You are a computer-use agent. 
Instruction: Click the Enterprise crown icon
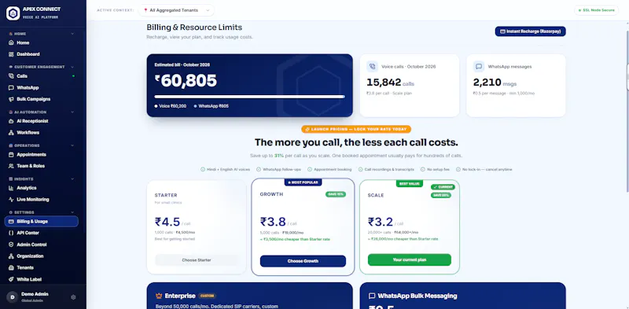point(159,296)
